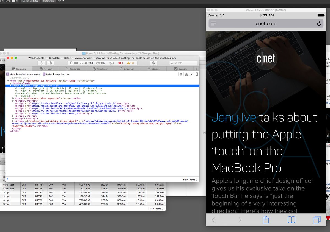Collapse the html root element
The height and width of the screenshot is (232, 330).
click(x=8, y=81)
